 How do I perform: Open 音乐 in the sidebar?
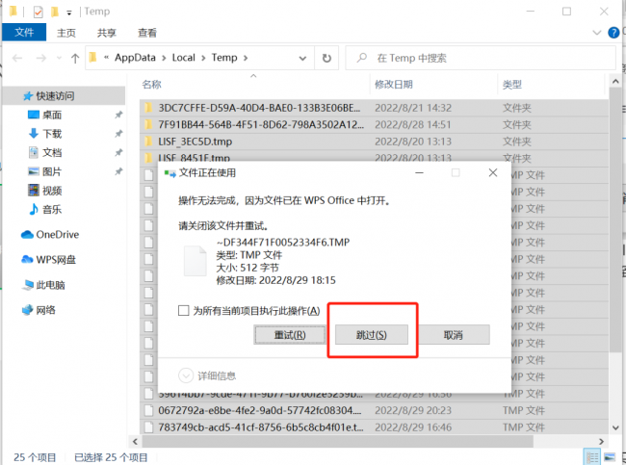pyautogui.click(x=52, y=210)
